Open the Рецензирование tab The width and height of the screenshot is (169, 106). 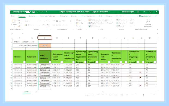(88, 16)
